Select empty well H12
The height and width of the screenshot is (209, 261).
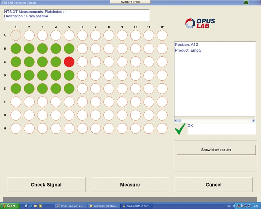point(162,128)
